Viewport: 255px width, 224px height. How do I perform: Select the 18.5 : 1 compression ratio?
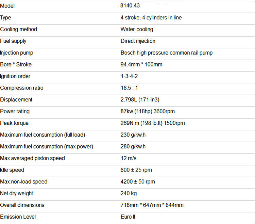tap(130, 88)
